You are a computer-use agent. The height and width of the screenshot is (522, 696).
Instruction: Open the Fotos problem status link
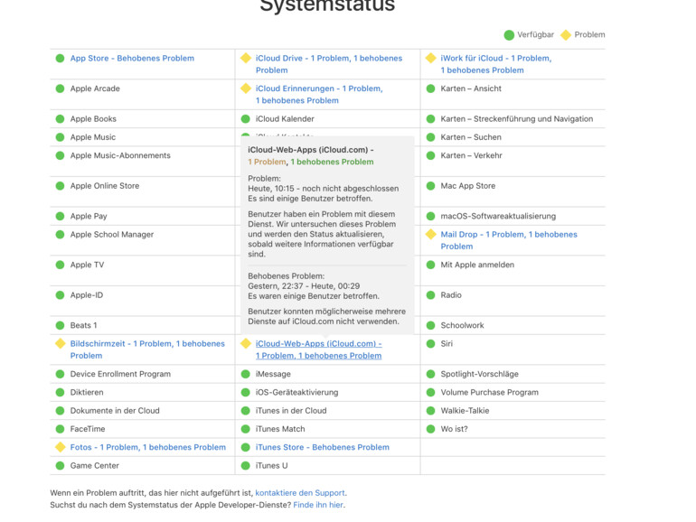click(x=147, y=447)
